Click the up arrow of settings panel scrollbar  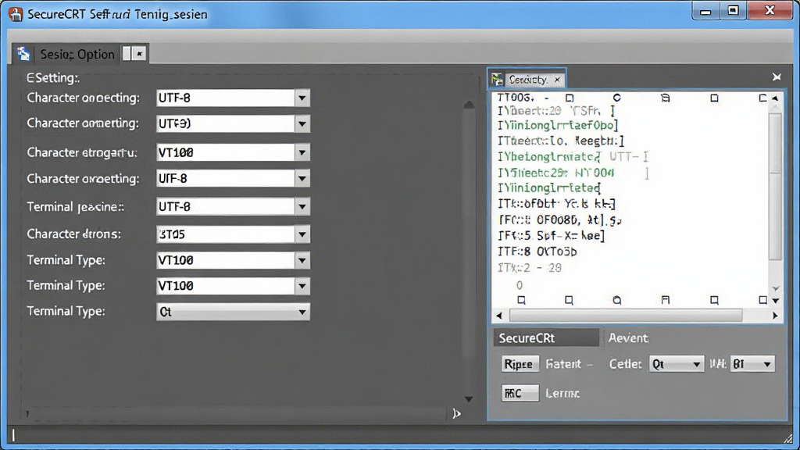click(469, 105)
